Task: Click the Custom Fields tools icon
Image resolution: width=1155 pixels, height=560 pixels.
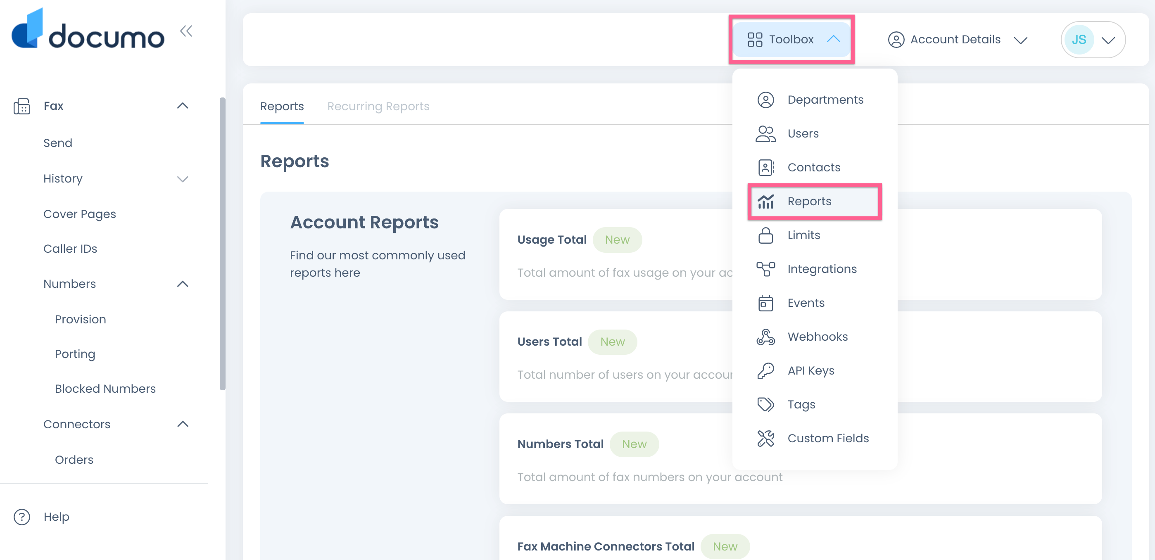Action: click(x=765, y=438)
